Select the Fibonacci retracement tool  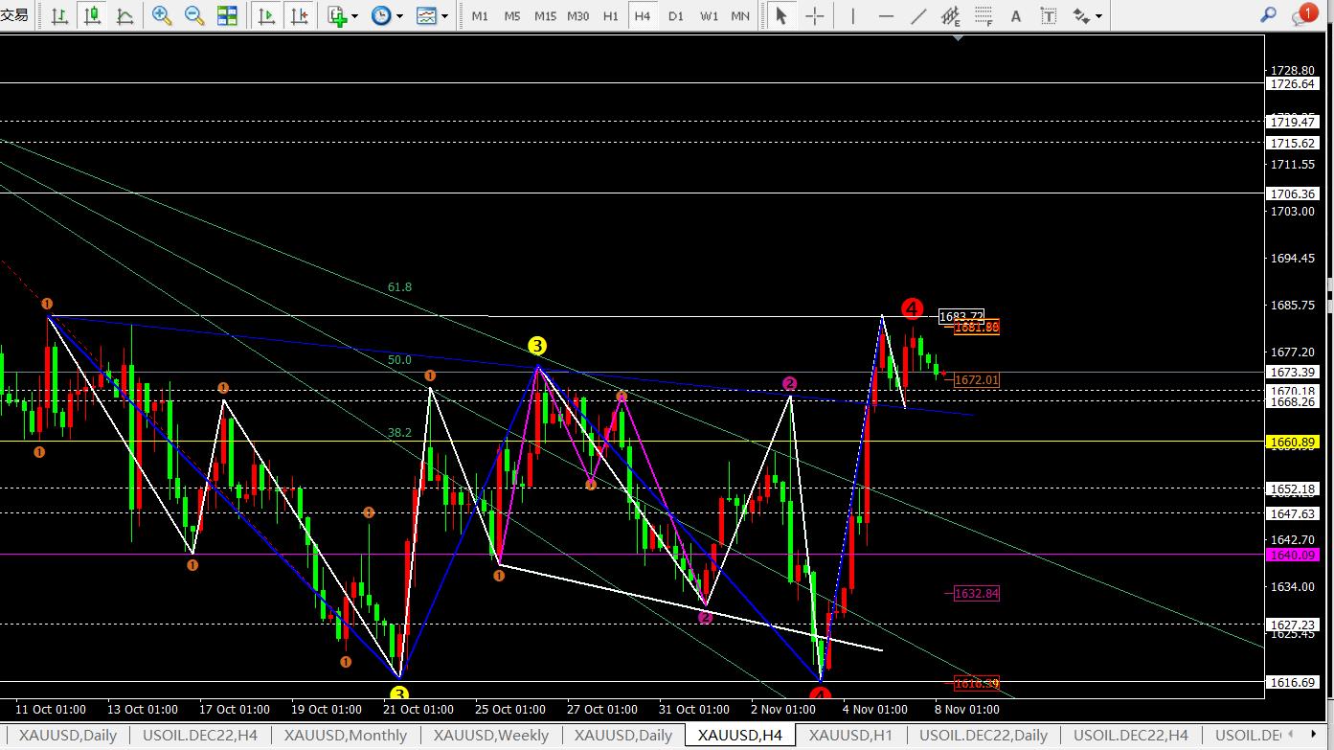pyautogui.click(x=984, y=16)
